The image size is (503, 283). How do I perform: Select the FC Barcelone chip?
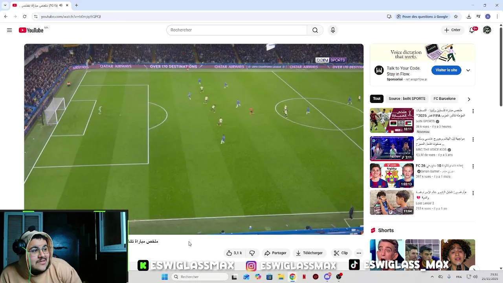[444, 99]
